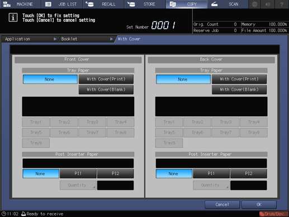Select PI2 for Front Cover post inserter
This screenshot has width=289, height=217.
click(x=115, y=173)
